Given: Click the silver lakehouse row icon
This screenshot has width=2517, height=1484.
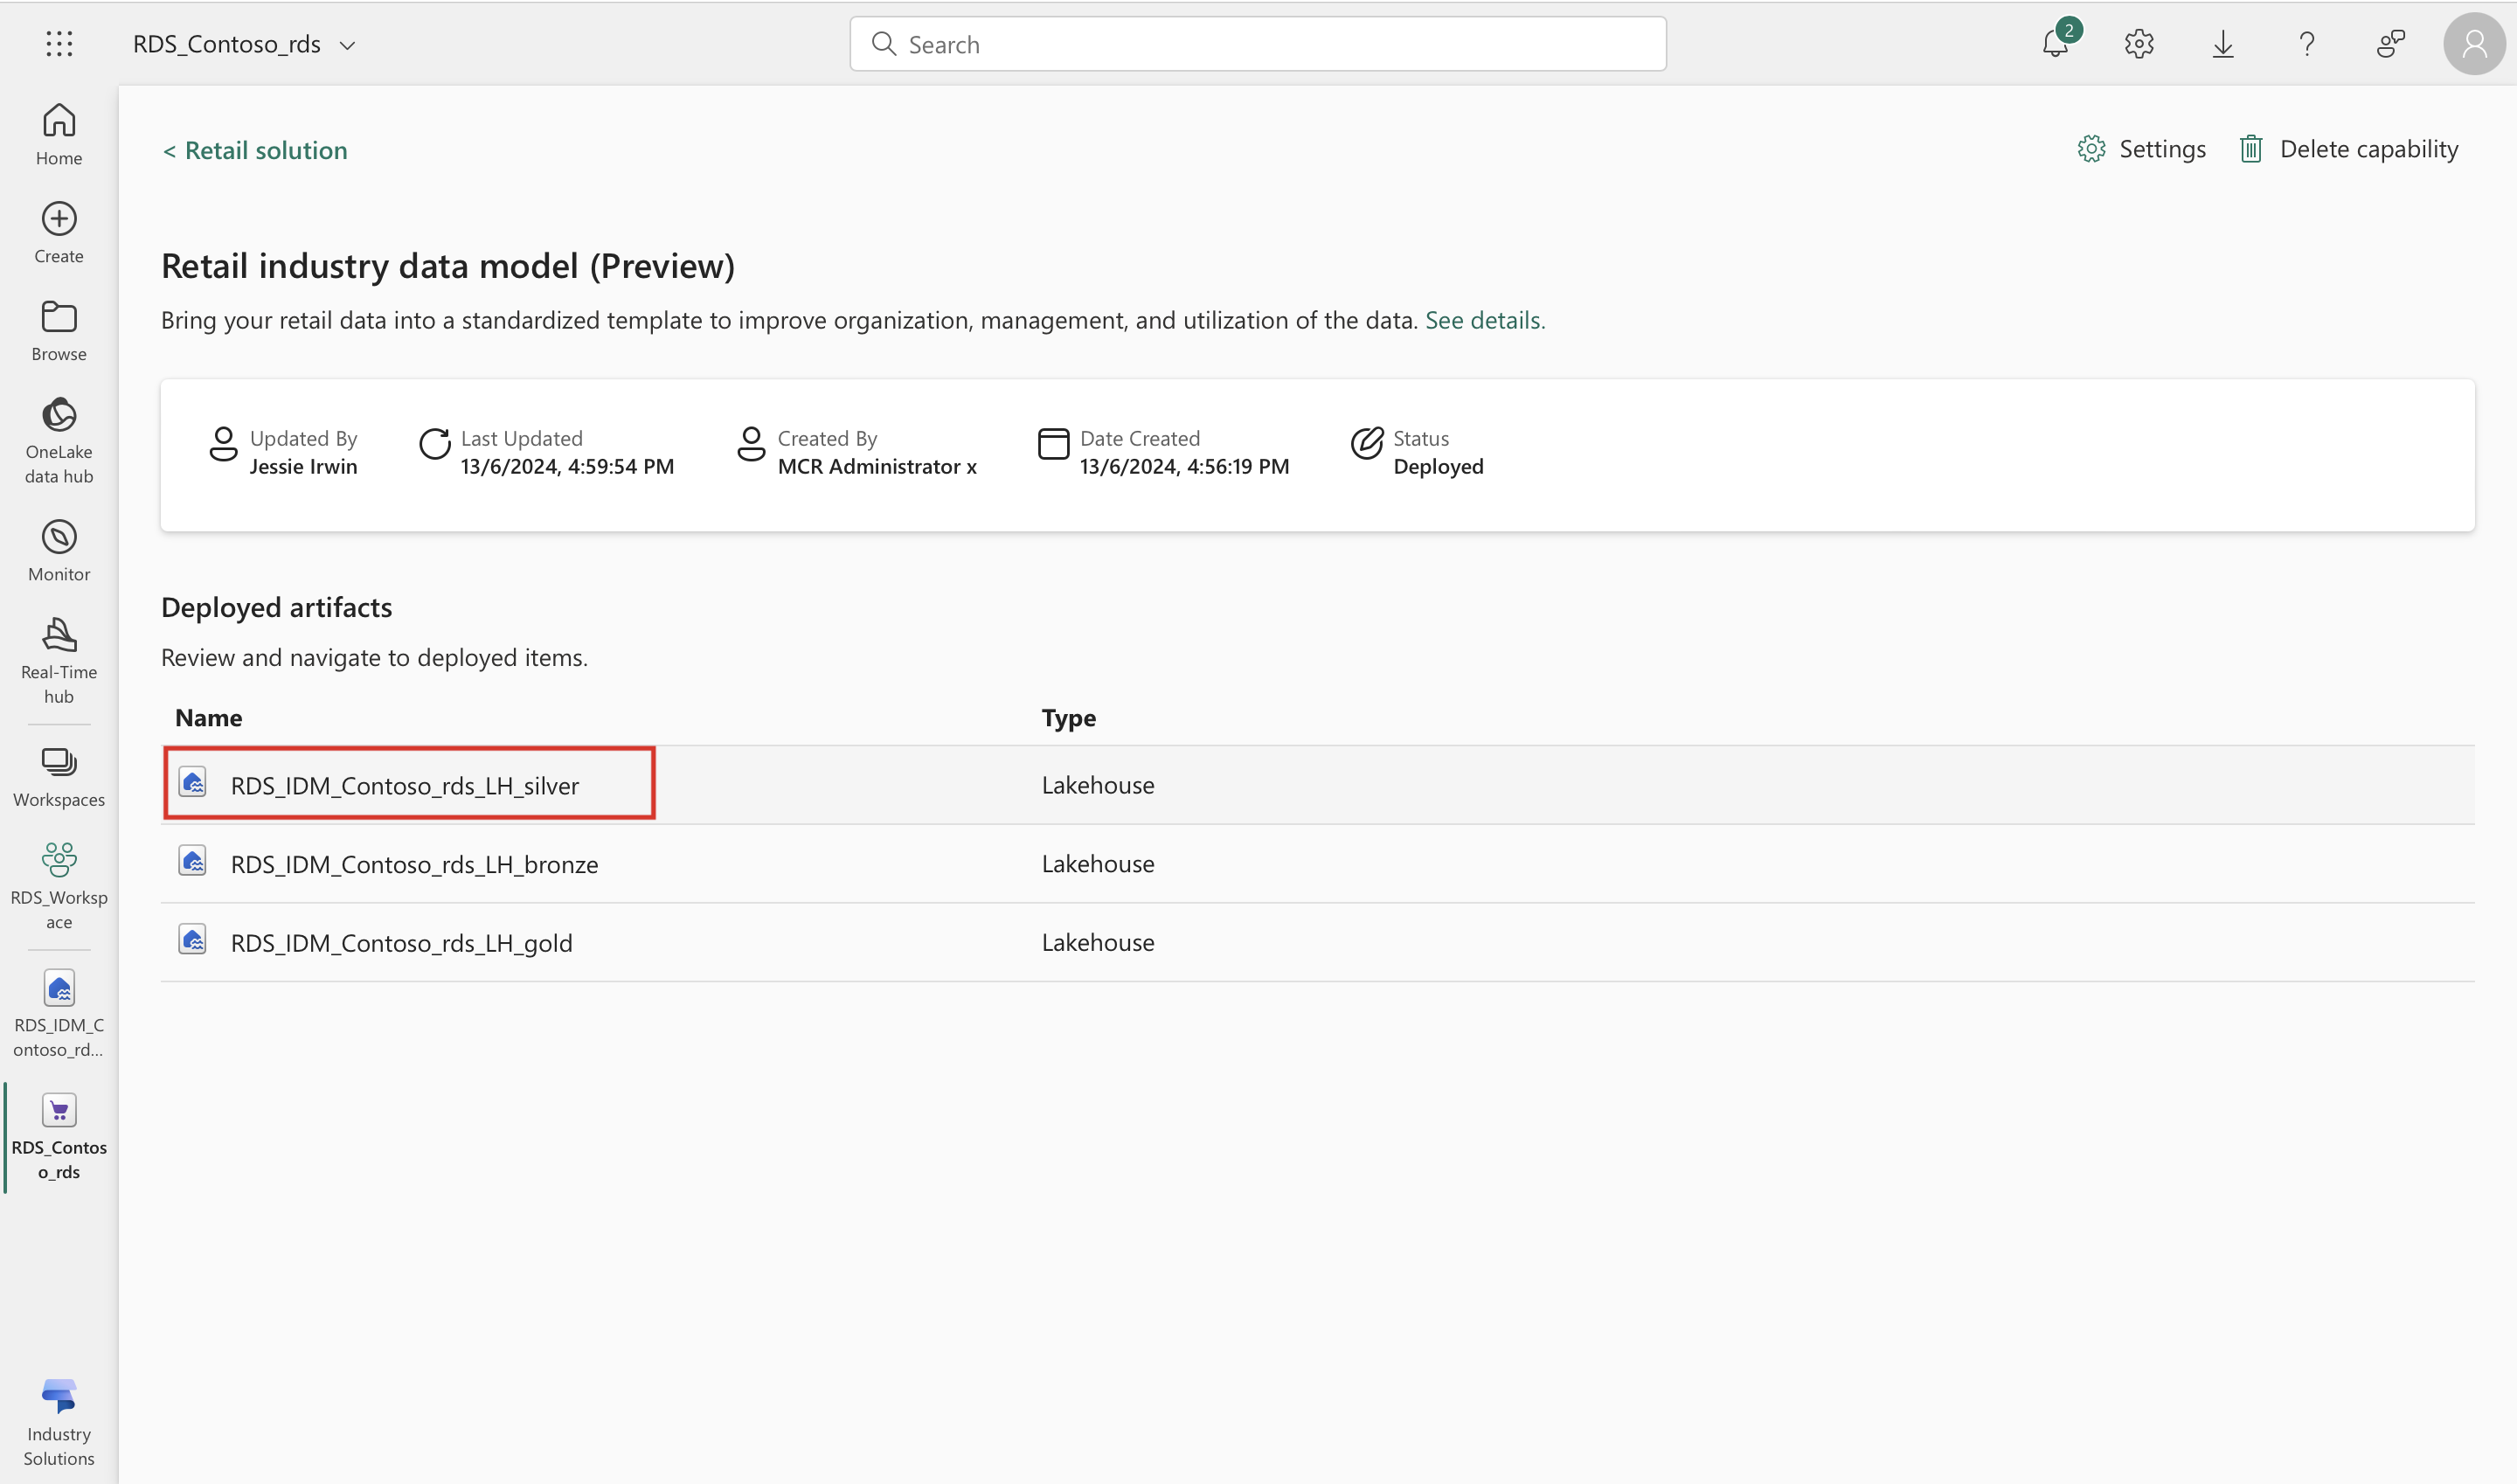Looking at the screenshot, I should click(193, 782).
